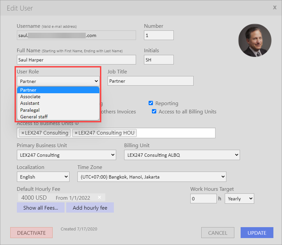
Task: Remove the LEX247 Consulting HOU tag
Action: [76, 133]
